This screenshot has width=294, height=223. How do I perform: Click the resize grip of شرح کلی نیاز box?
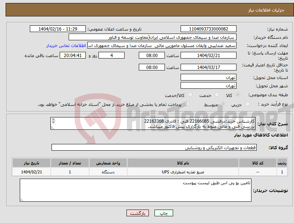(x=52, y=128)
